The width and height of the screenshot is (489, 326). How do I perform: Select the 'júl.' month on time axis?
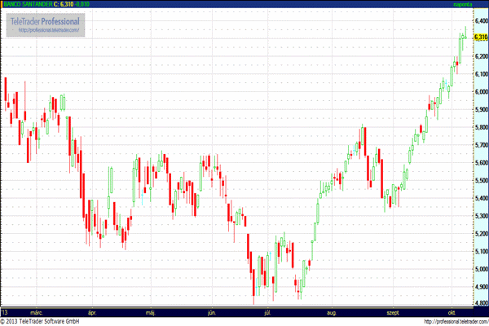pos(268,311)
